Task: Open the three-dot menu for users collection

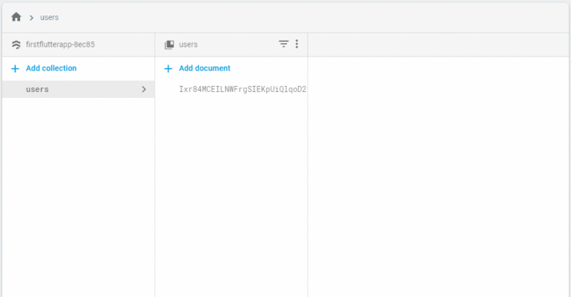Action: [297, 44]
